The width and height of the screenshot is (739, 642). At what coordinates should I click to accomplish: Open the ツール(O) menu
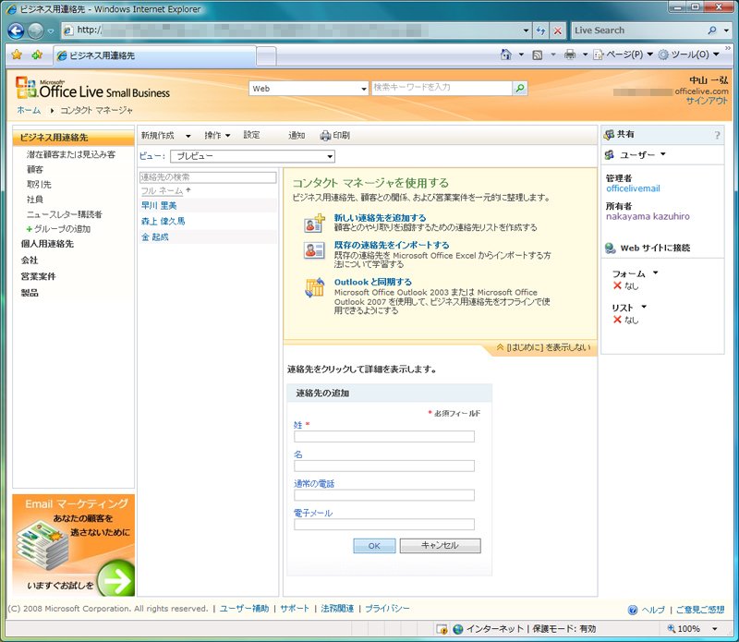click(688, 55)
